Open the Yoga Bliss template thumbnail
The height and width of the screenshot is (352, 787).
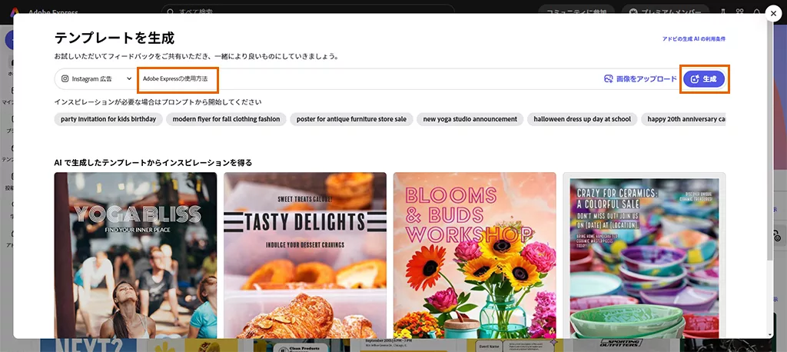(x=135, y=255)
